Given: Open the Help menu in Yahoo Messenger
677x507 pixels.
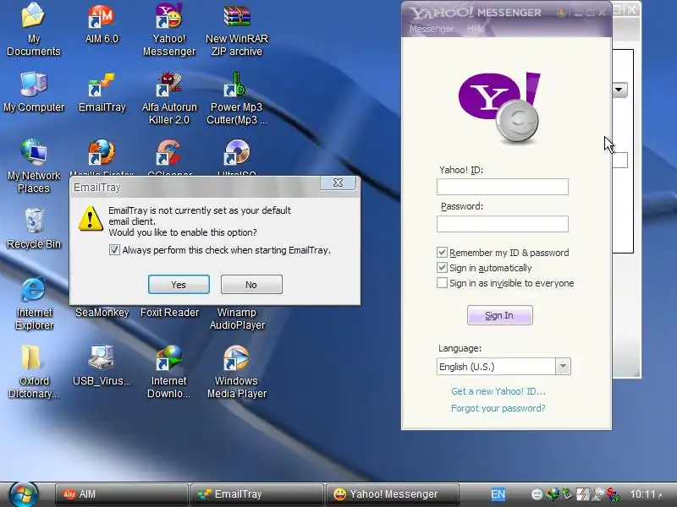Looking at the screenshot, I should tap(476, 29).
